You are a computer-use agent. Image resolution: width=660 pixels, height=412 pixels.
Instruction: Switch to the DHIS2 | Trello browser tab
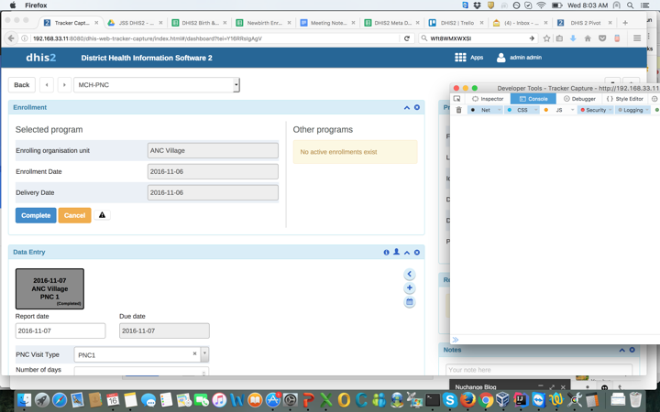[x=456, y=23]
